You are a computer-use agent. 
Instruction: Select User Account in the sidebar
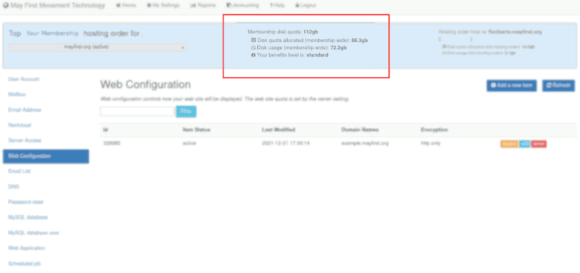23,79
